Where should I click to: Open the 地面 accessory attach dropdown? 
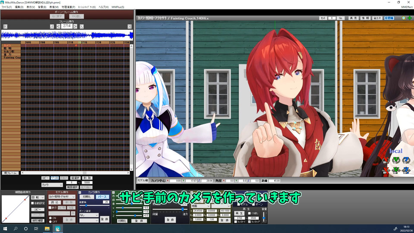[x=201, y=206]
